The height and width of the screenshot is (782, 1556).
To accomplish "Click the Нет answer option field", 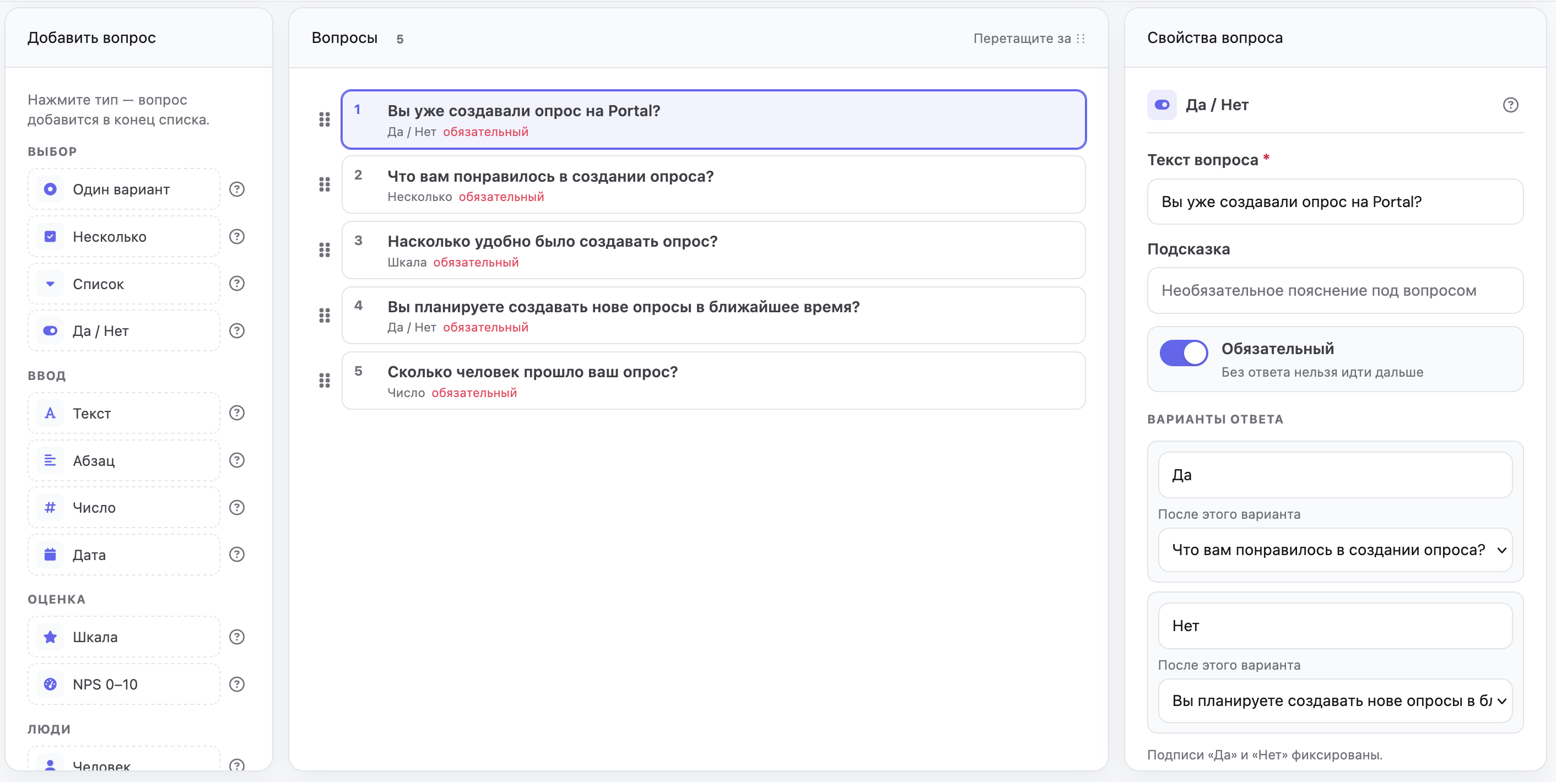I will click(x=1335, y=626).
